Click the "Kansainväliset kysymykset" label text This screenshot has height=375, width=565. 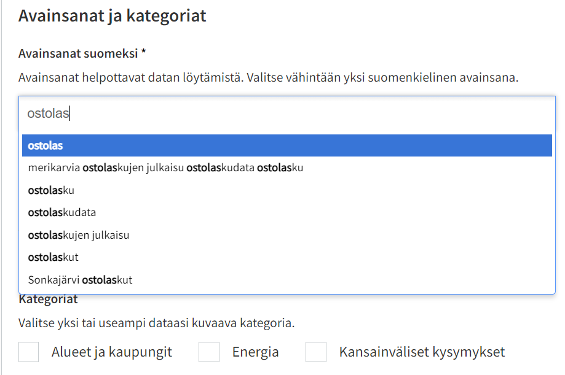422,352
